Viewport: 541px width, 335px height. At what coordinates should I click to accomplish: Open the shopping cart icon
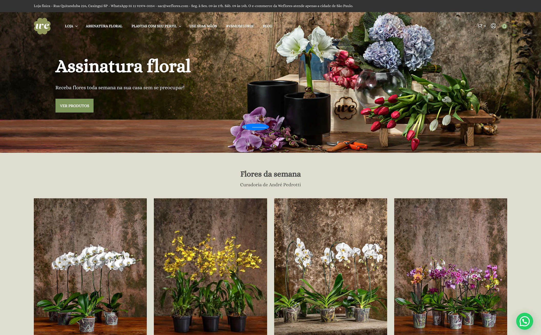480,26
